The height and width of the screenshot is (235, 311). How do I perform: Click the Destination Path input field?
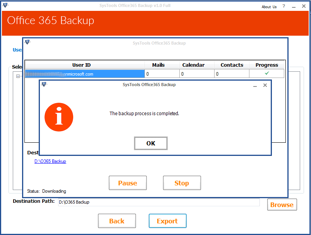click(x=159, y=202)
